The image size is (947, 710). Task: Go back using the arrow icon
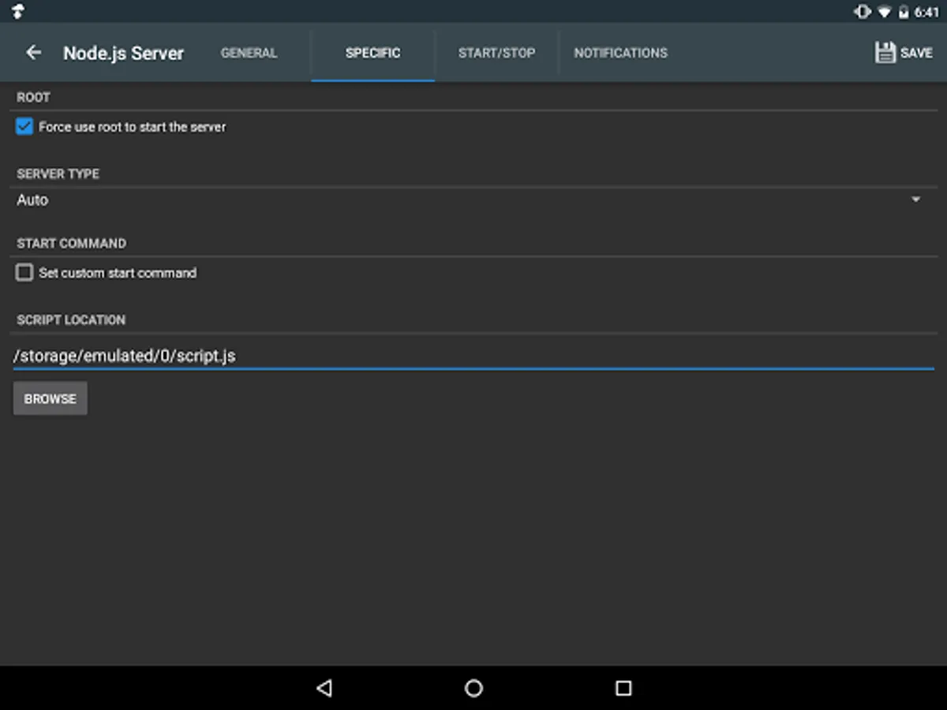[x=33, y=53]
